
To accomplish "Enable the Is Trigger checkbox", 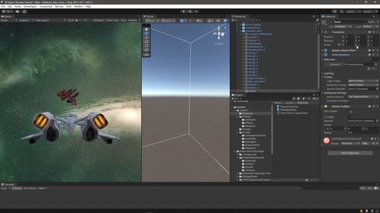I will pos(350,117).
